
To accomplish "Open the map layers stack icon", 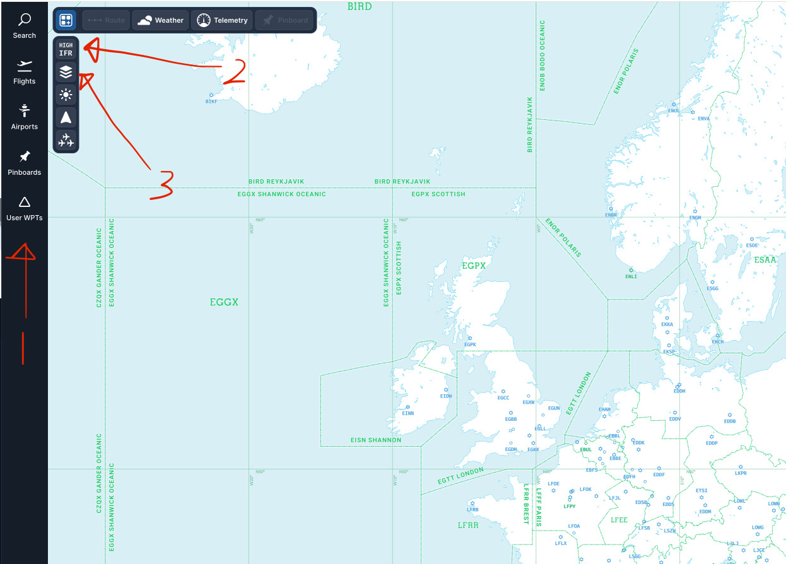I will (66, 73).
